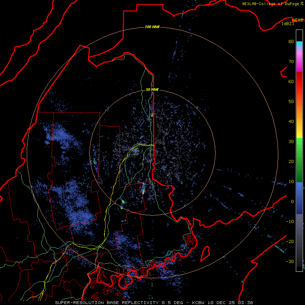Viewport: 305px width, 305px height.
Task: Click the 100 NMI range ring label
Action: [152, 27]
